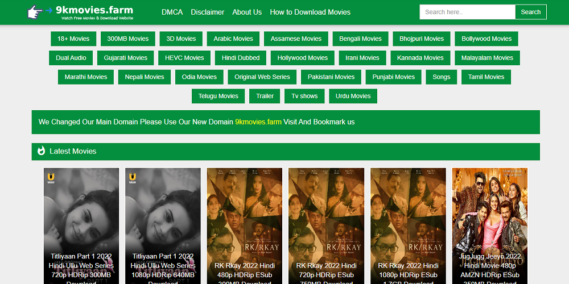Viewport: 569px width, 284px height.
Task: Click the flame icon beside Latest Movies
Action: [42, 151]
